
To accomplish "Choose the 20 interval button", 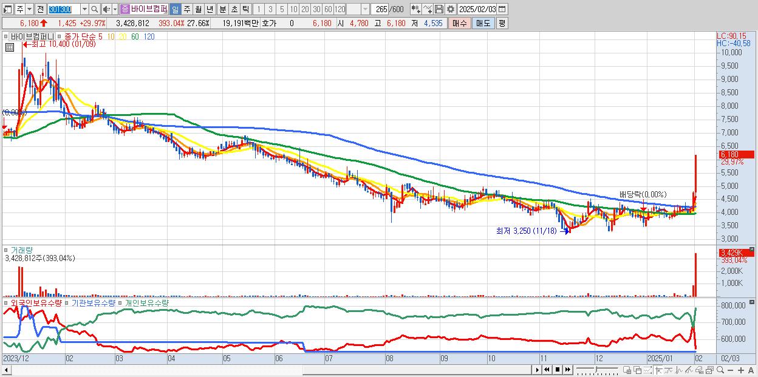I will (x=305, y=9).
